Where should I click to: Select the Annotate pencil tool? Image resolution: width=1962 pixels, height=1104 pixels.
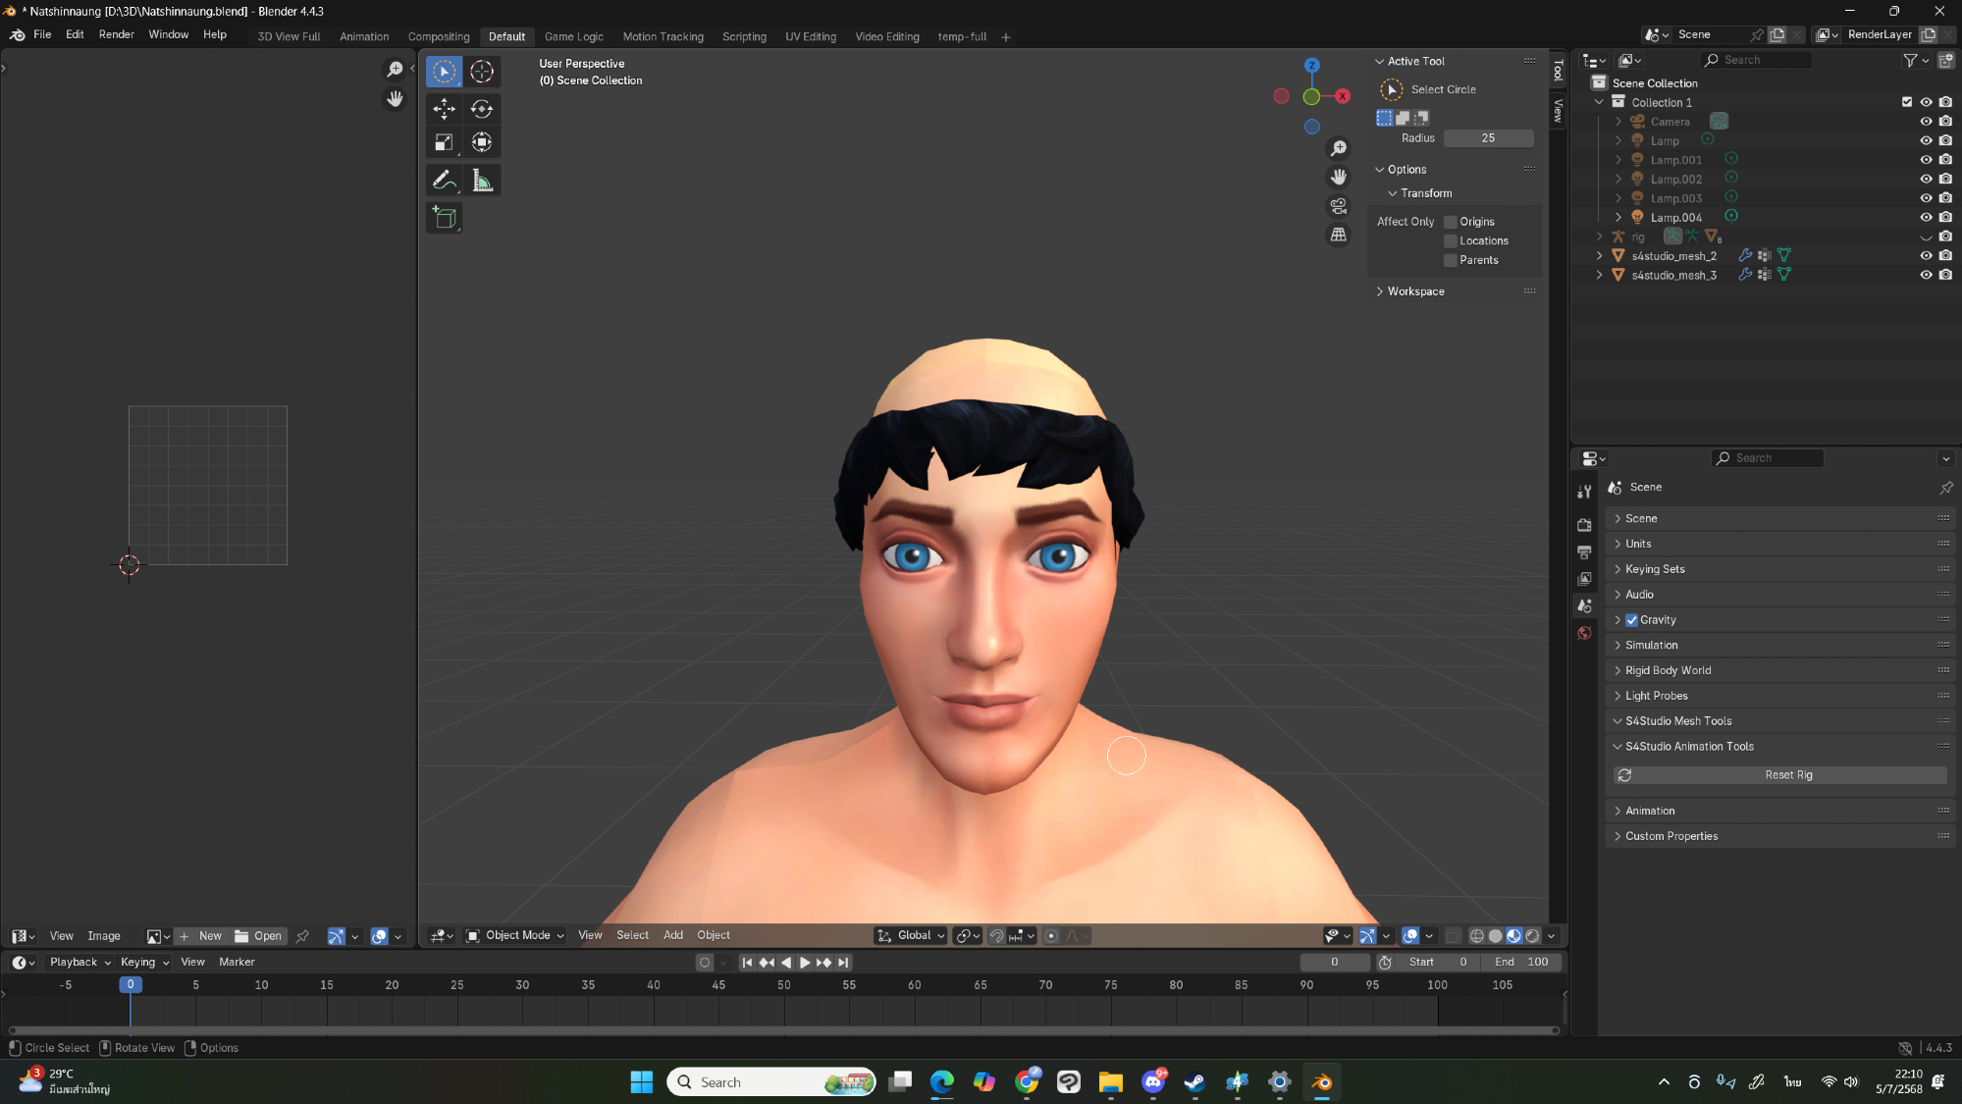pos(444,181)
